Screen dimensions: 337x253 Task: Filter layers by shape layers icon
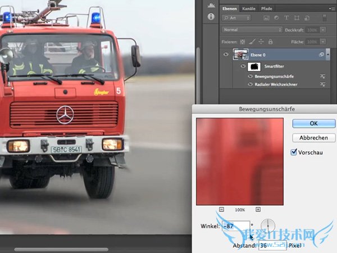coord(297,18)
